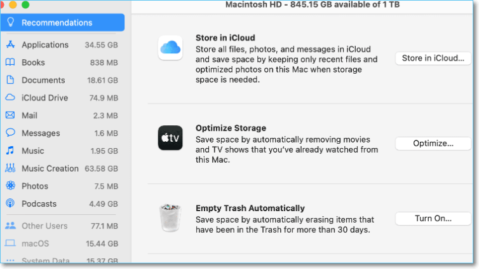Click the Photos flower icon
This screenshot has width=479, height=269.
(10, 186)
